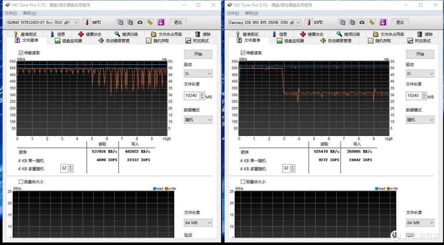This screenshot has height=245, width=444.
Task: Open 64 MB file length dropdown, Samsung window
Action: 420,223
